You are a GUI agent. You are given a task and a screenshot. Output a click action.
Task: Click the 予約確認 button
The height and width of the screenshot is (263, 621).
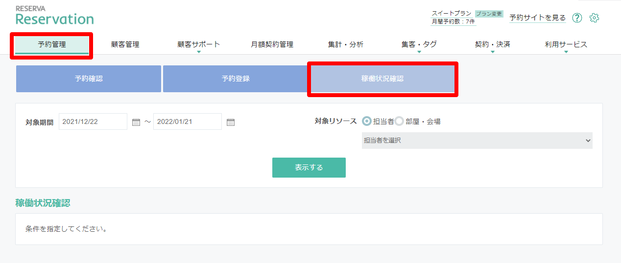(x=89, y=79)
